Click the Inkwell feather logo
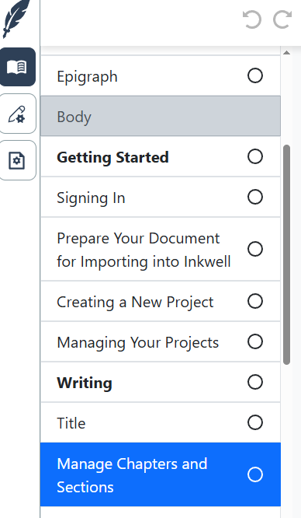 pyautogui.click(x=16, y=19)
